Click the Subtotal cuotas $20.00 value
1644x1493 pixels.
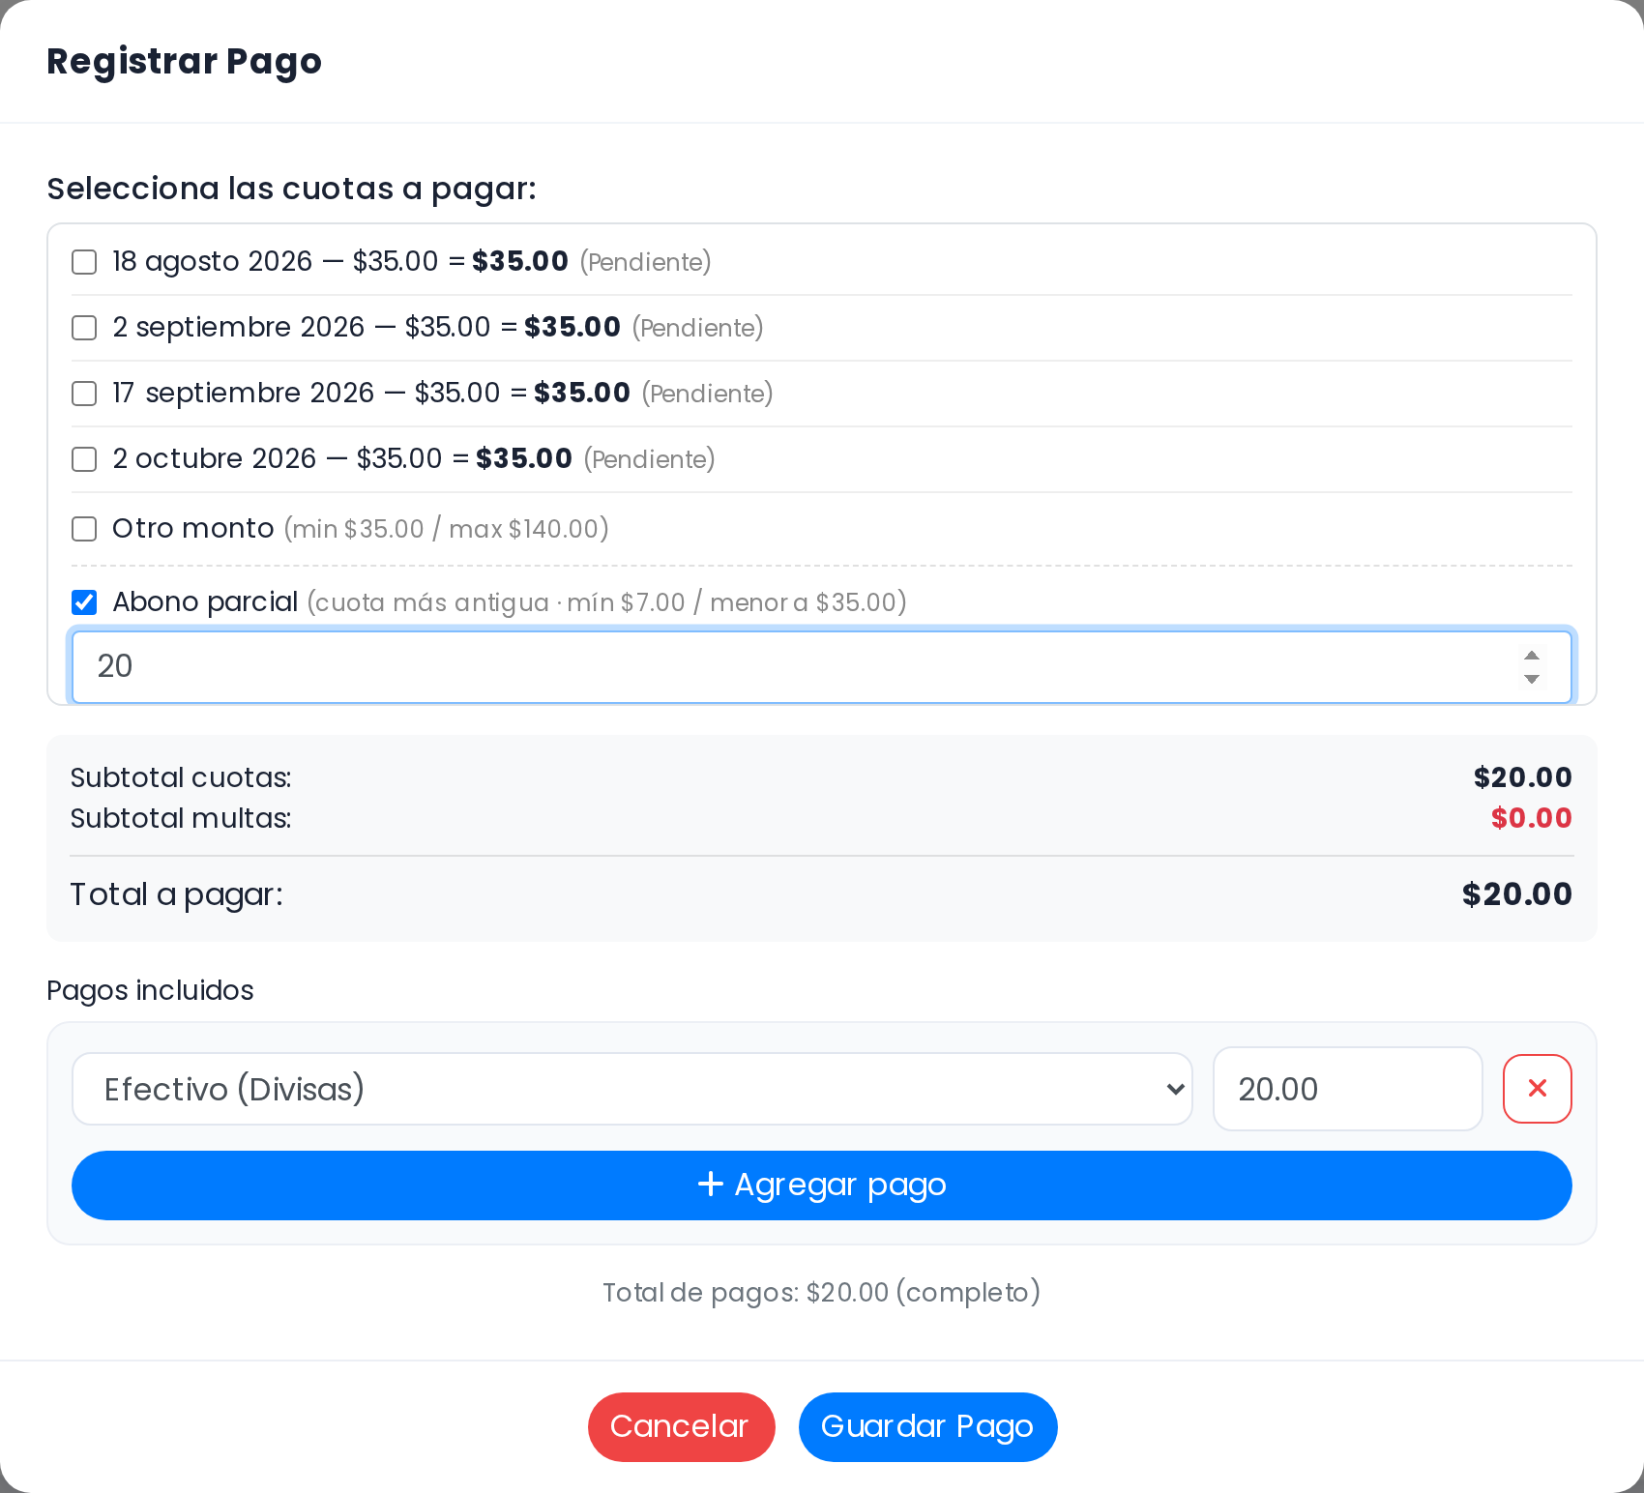click(1522, 777)
